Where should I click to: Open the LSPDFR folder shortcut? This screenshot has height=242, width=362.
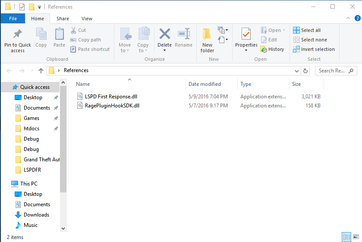point(32,170)
